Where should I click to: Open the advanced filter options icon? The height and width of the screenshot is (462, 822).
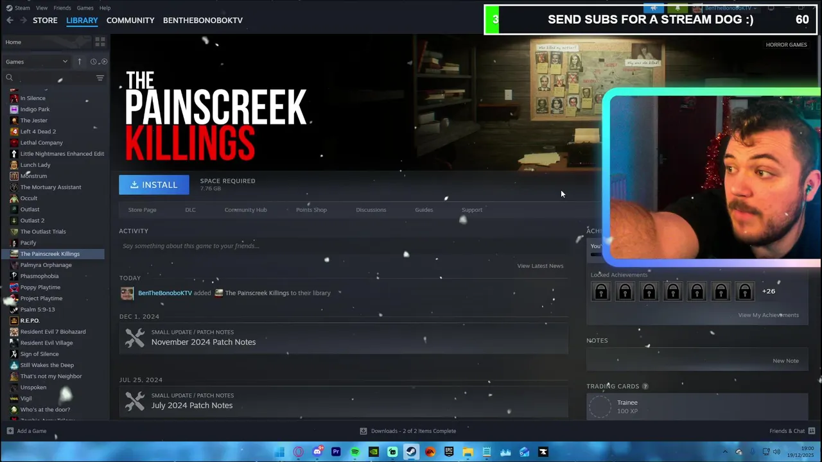100,78
